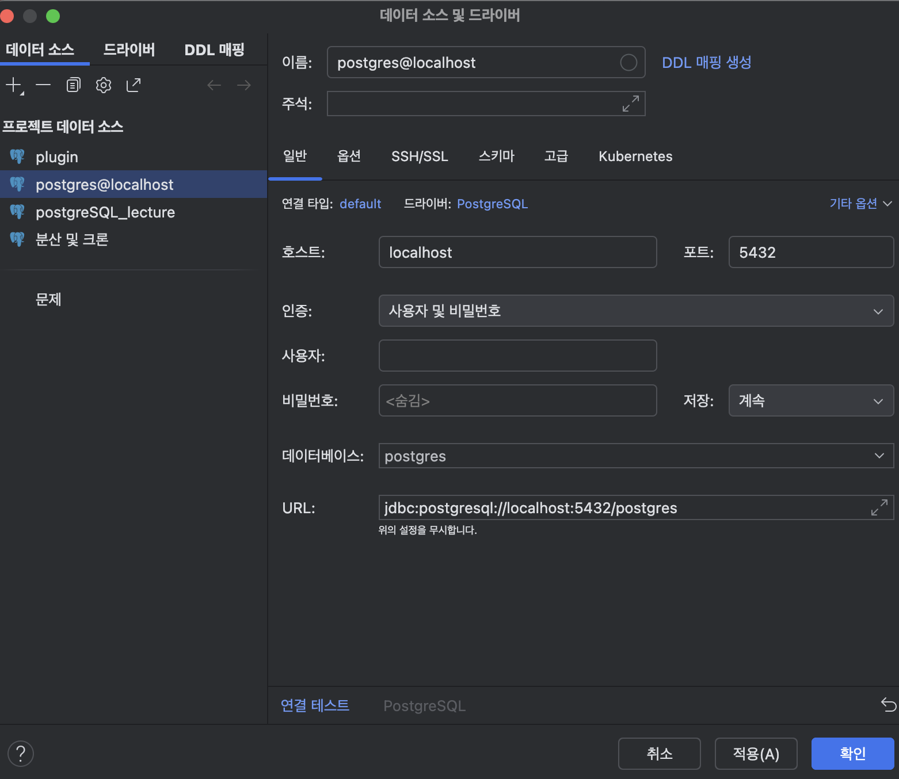899x779 pixels.
Task: Click the 적용(A) button
Action: [x=756, y=754]
